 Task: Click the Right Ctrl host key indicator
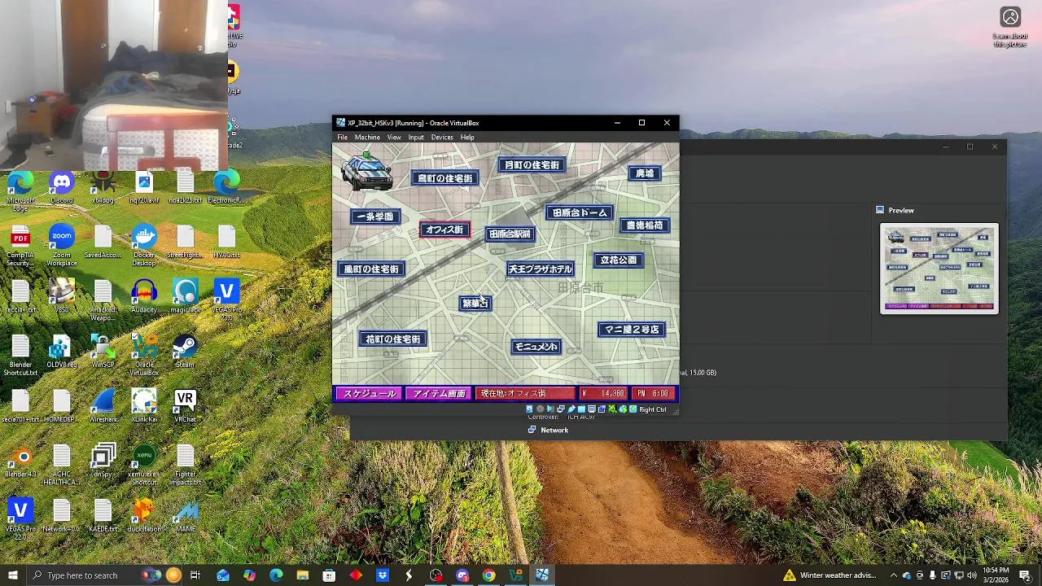click(x=652, y=409)
